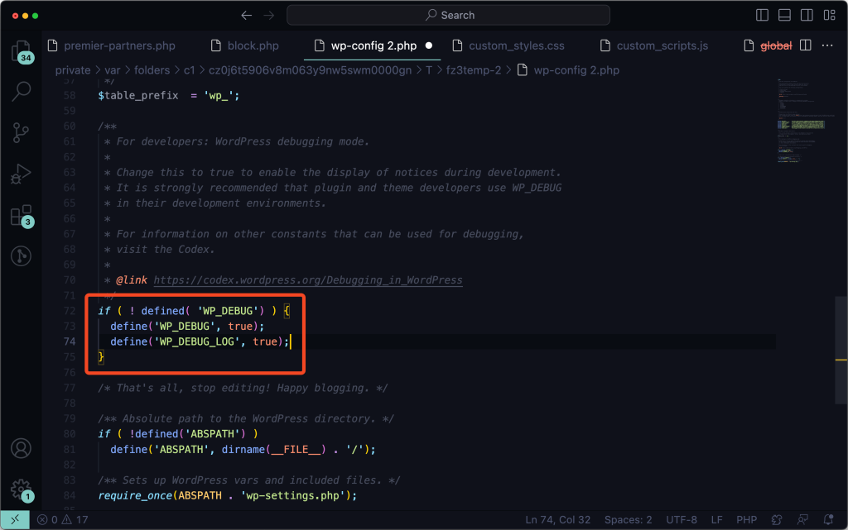This screenshot has width=848, height=530.
Task: Split the editor to the right
Action: [805, 45]
